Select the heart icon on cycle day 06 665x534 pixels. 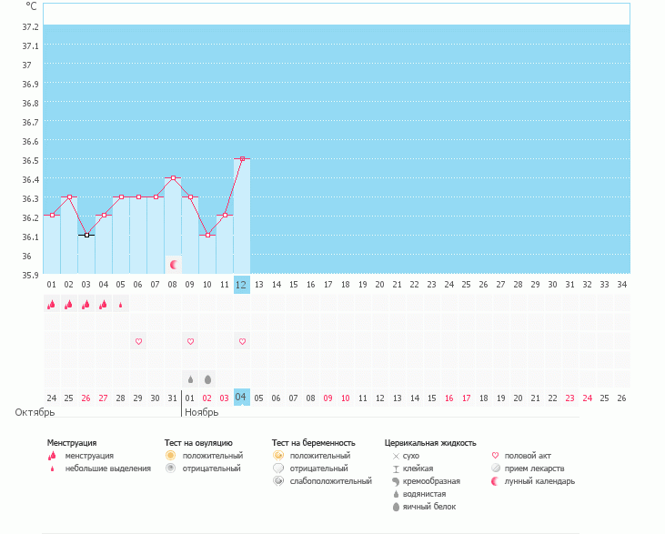click(138, 341)
